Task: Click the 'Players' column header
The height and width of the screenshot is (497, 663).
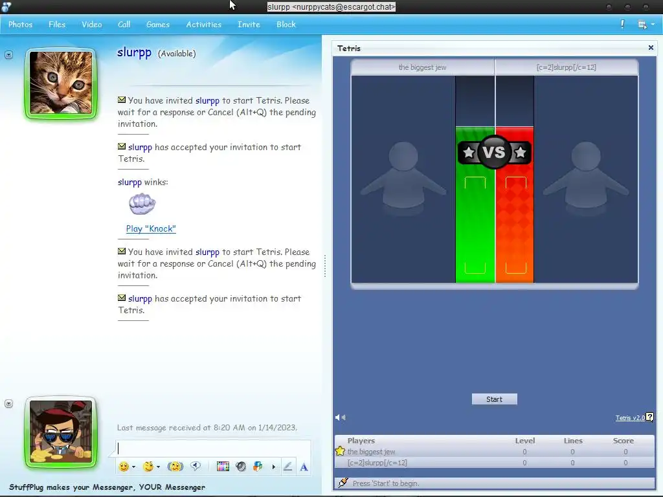Action: (361, 440)
